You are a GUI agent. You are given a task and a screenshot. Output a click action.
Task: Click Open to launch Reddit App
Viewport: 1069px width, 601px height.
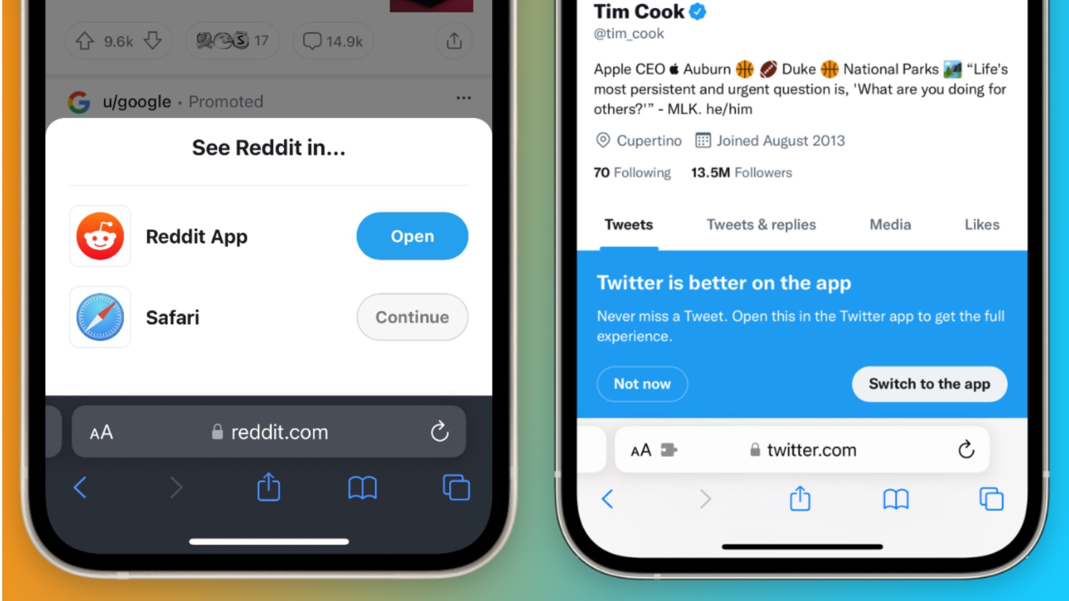[412, 235]
